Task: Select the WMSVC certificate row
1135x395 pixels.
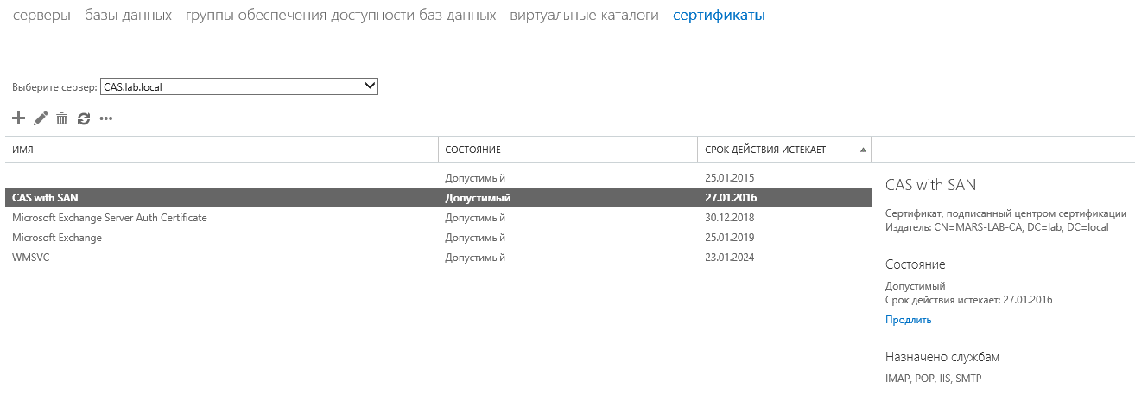Action: tap(31, 258)
